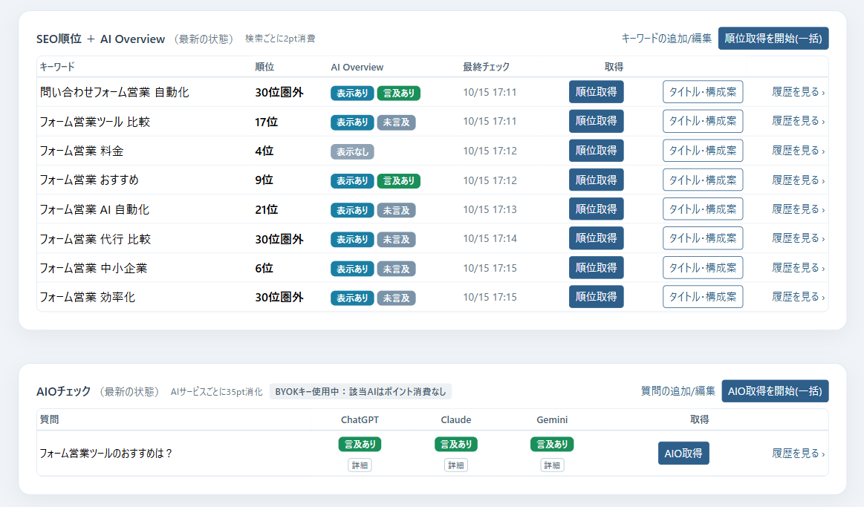Click 順位取得 for フォーム営業 効率化
This screenshot has width=864, height=507.
597,297
